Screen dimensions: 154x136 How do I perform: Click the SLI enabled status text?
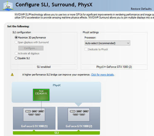point(44,67)
